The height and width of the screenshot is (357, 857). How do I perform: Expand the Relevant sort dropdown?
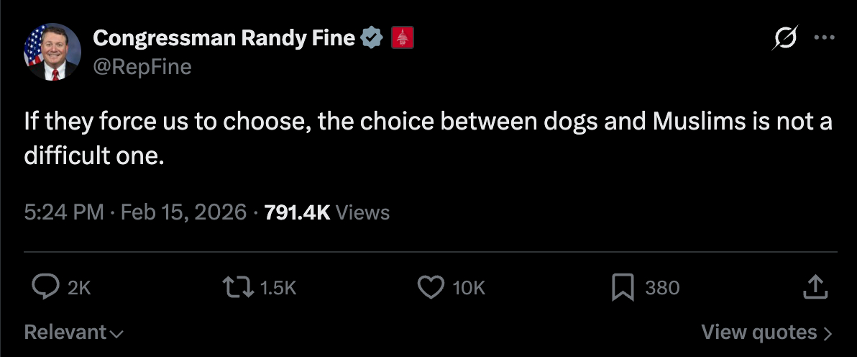(73, 332)
